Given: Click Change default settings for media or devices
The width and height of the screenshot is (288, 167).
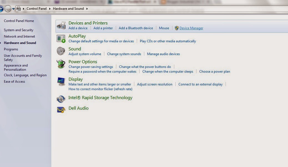Looking at the screenshot, I should click(x=101, y=41).
